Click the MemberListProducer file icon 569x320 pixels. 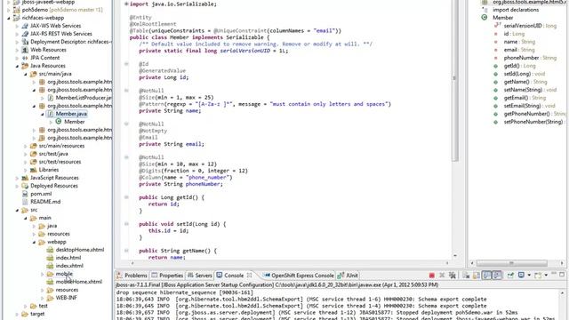point(51,98)
